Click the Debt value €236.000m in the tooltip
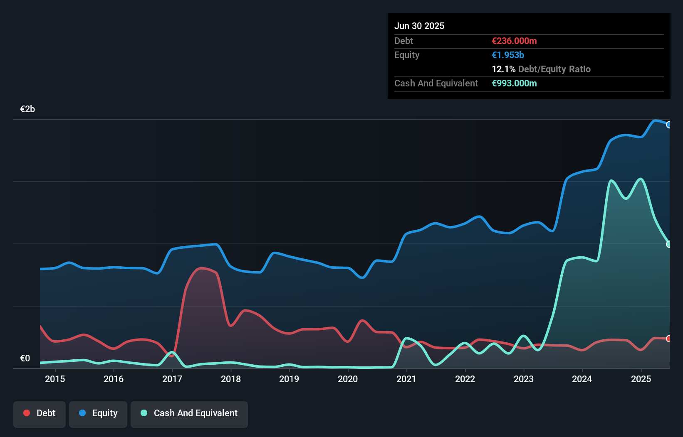Viewport: 683px width, 437px height. click(x=515, y=41)
